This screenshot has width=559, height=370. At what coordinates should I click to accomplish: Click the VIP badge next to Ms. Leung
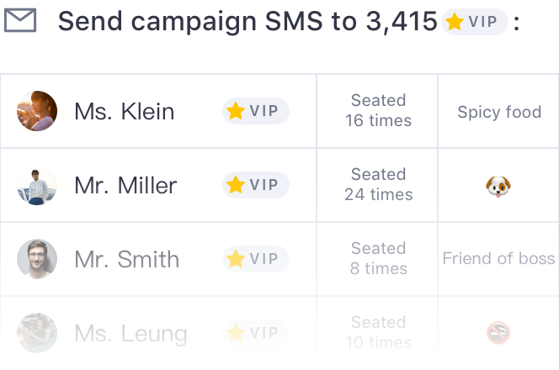tap(256, 333)
